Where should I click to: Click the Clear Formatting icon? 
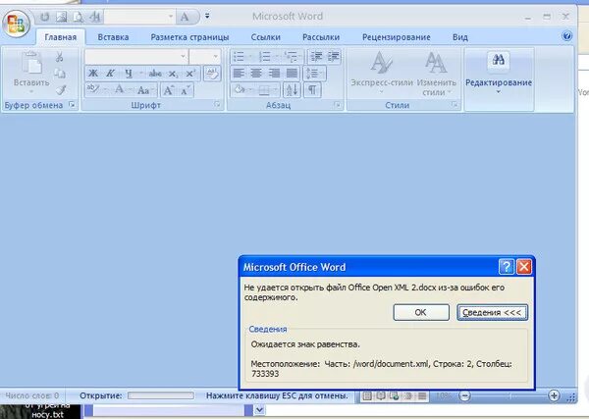coord(212,74)
